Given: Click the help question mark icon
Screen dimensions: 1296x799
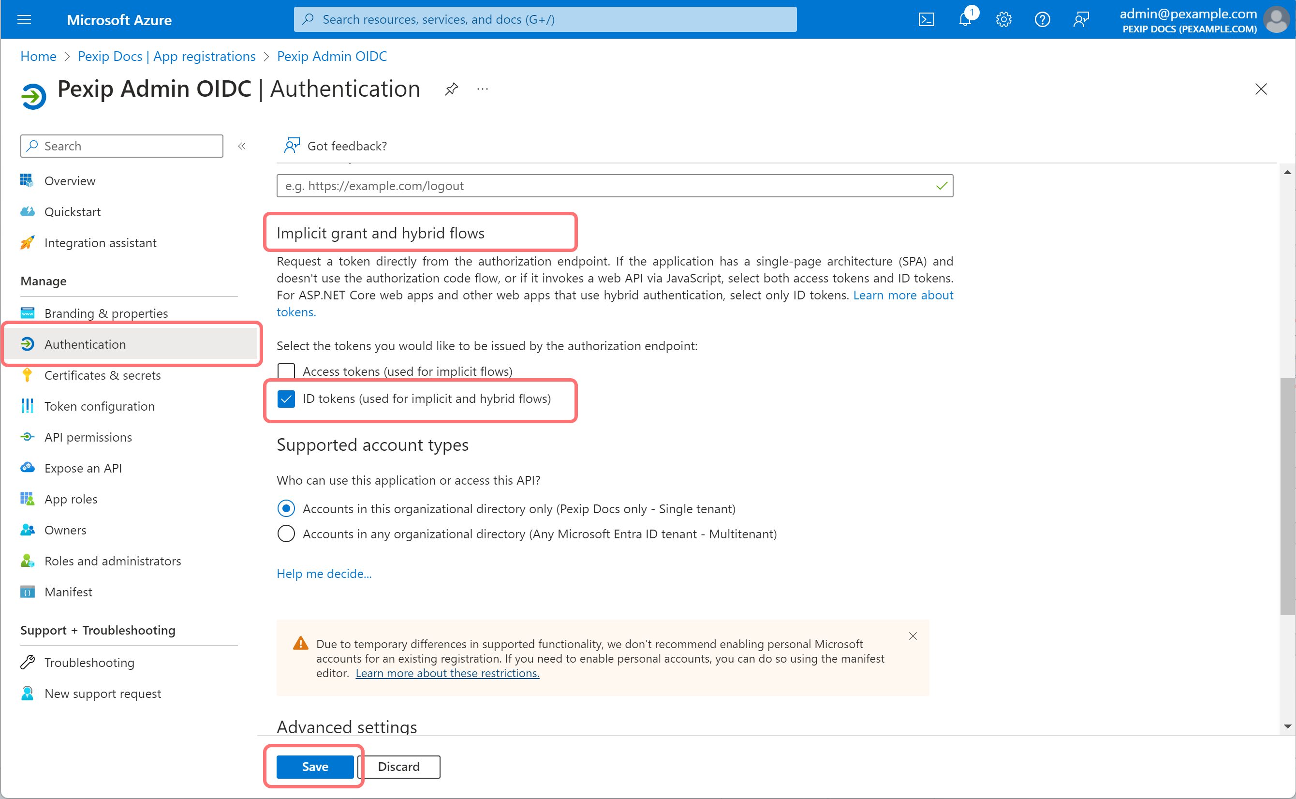Looking at the screenshot, I should [1042, 19].
